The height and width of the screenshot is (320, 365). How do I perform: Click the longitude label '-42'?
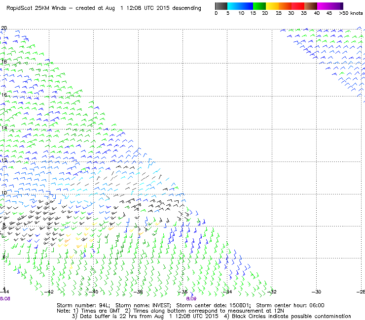pos(49,292)
